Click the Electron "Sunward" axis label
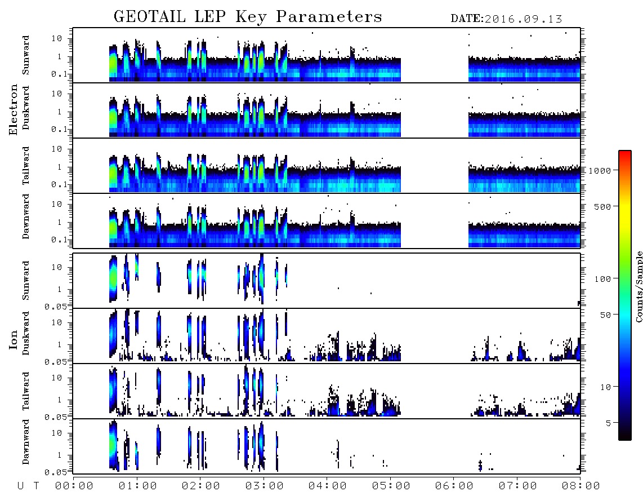The width and height of the screenshot is (643, 496). (26, 55)
